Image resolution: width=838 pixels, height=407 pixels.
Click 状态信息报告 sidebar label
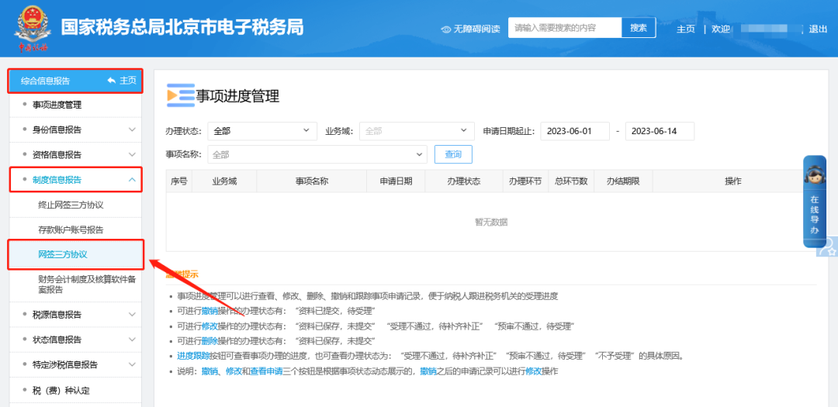57,340
